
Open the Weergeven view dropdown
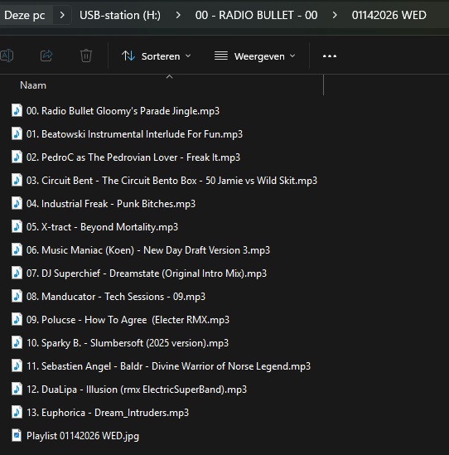tap(254, 56)
